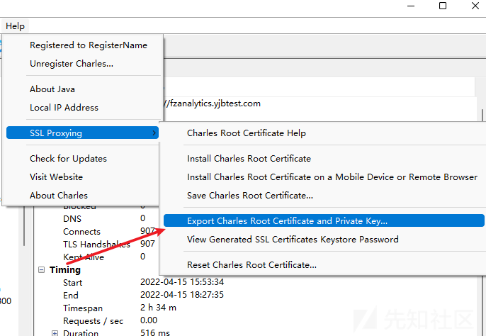Click Start time 2022-04-15 15:53:34
486x336 pixels.
coord(182,281)
